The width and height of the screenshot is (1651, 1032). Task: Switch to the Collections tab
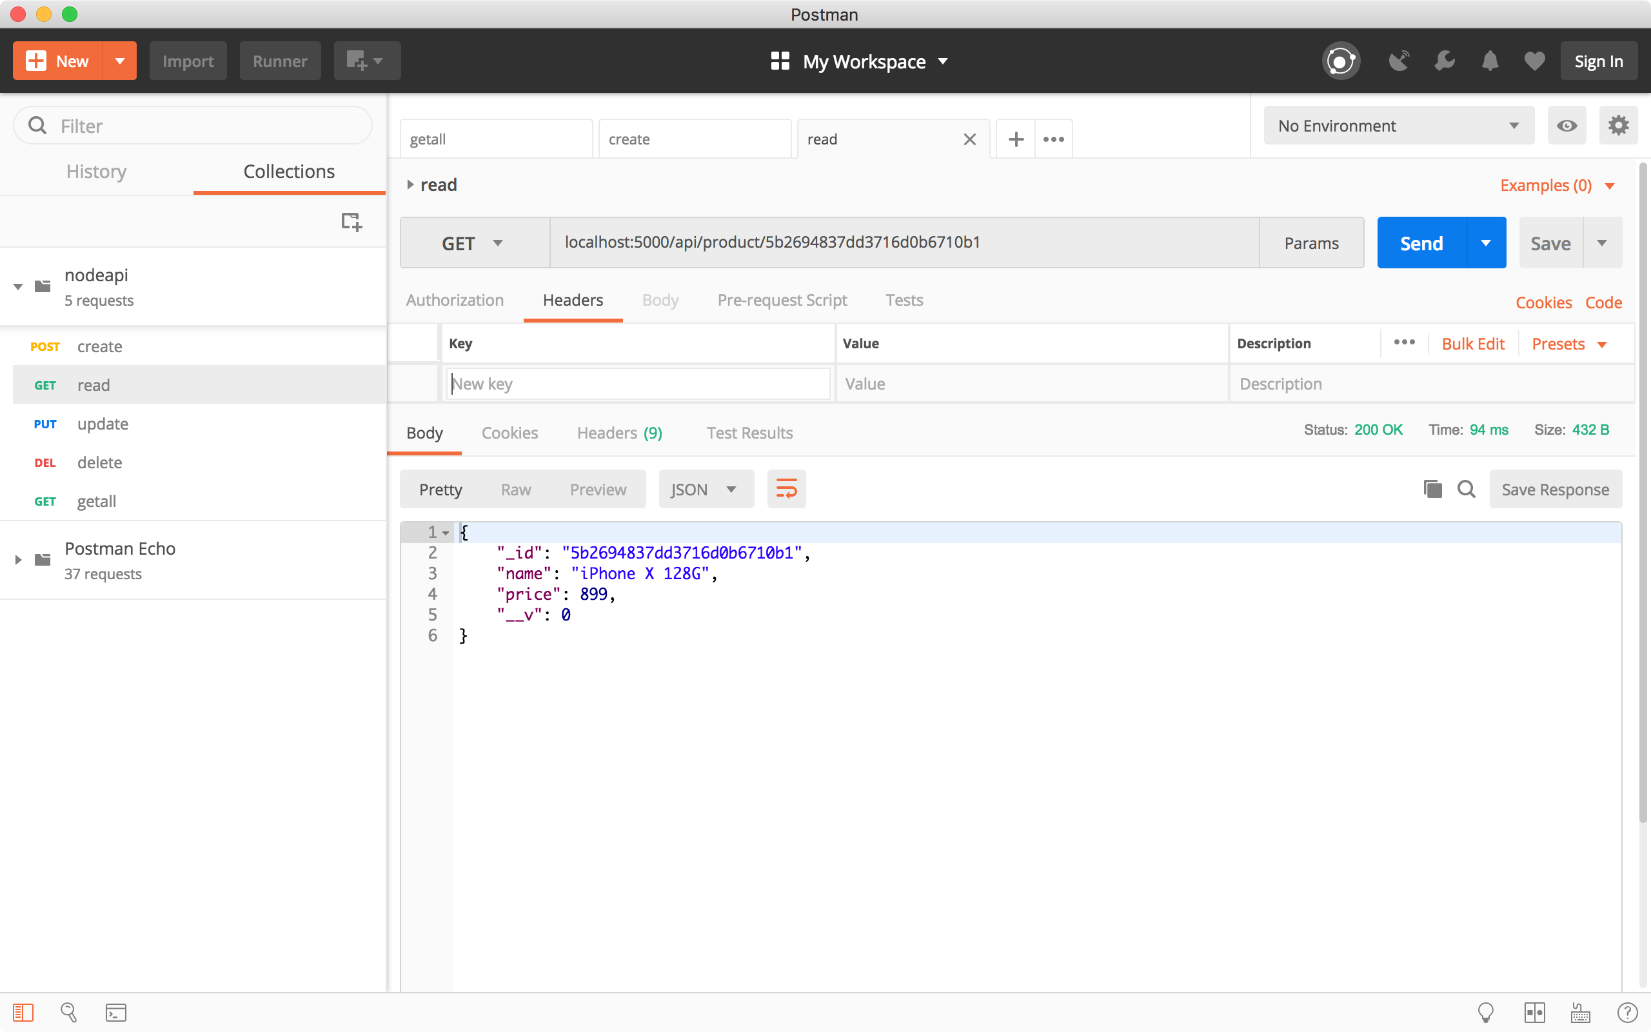click(x=288, y=172)
